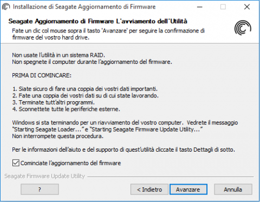Click the "Seagate Firmware Update Utility" footer label
The image size is (260, 202).
tap(44, 176)
